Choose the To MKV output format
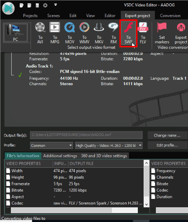Screen dimensions: 188x222 (x=99, y=33)
